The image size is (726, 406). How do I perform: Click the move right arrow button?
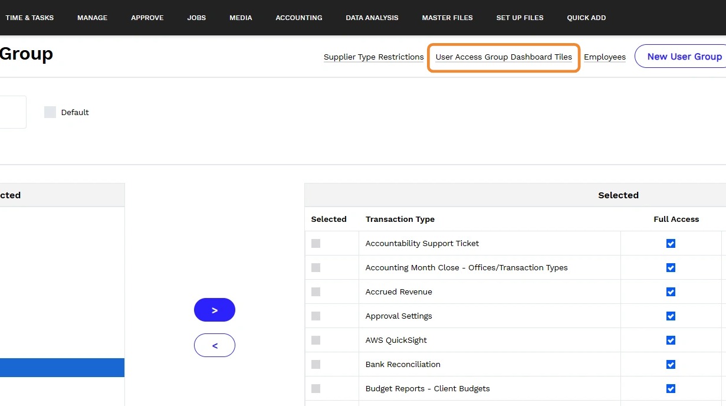click(x=215, y=310)
